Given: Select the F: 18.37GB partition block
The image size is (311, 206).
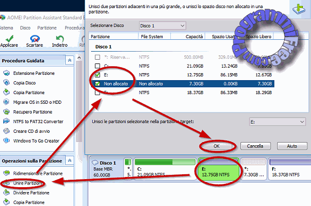Looking at the screenshot, I should (x=289, y=169).
